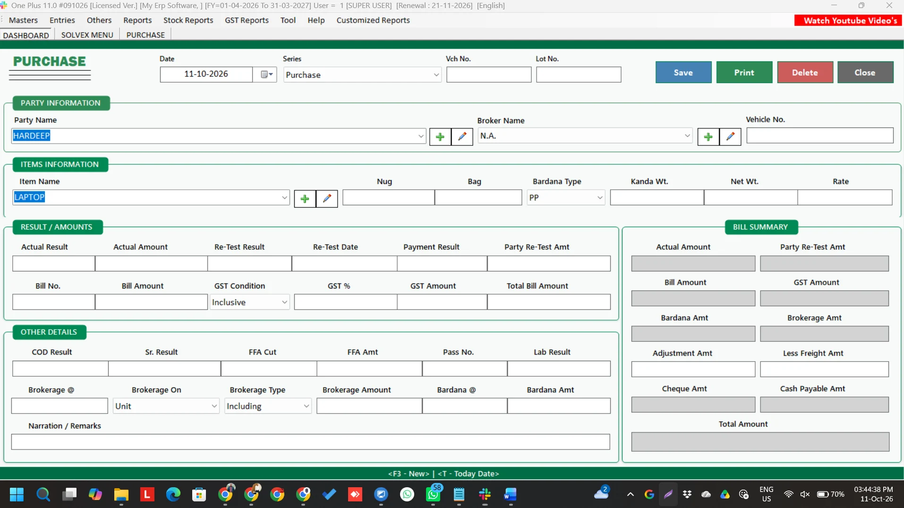Add a new broker with the plus icon
Image resolution: width=904 pixels, height=508 pixels.
pyautogui.click(x=708, y=137)
